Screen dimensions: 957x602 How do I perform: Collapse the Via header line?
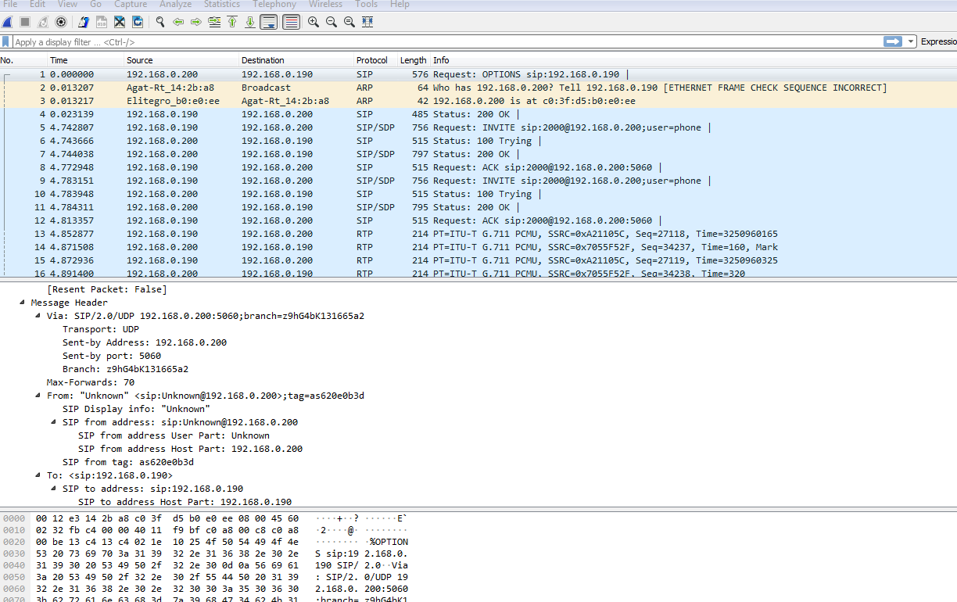[39, 316]
